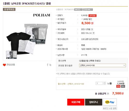Click the 롯데백화점 store badge
Screen dimensions: 129x111
(x=9, y=9)
